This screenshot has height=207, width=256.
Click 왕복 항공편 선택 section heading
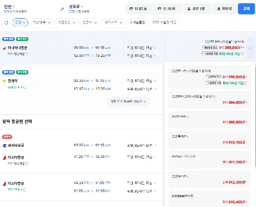(17, 121)
